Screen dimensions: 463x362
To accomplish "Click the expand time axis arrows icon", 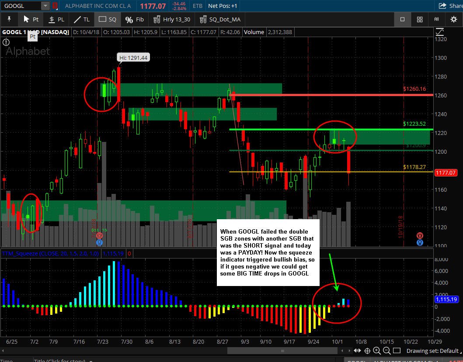I will point(357,351).
